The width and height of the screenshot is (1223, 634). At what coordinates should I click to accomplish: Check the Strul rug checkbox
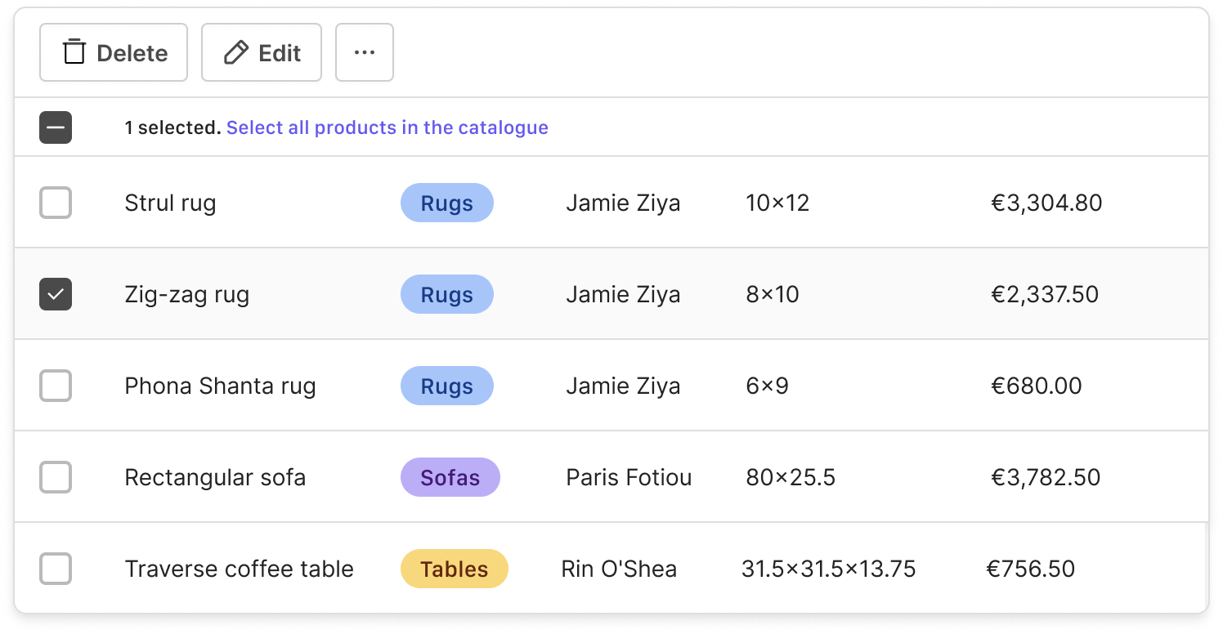[x=56, y=203]
